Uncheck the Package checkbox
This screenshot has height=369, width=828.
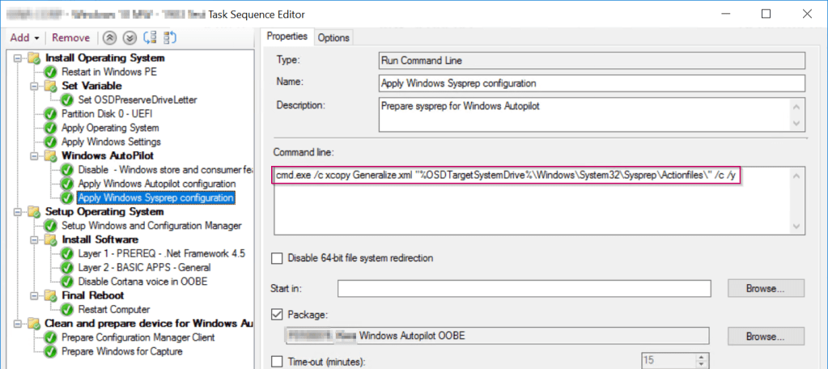click(278, 314)
